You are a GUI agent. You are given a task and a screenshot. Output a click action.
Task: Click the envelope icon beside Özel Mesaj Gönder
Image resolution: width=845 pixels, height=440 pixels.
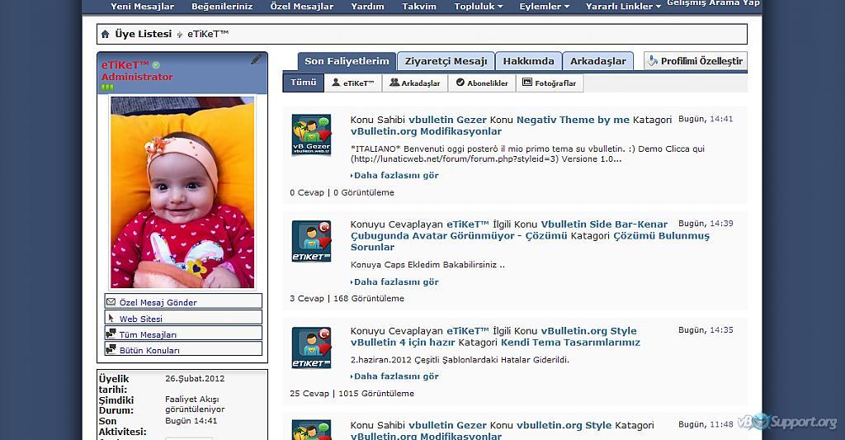point(111,302)
